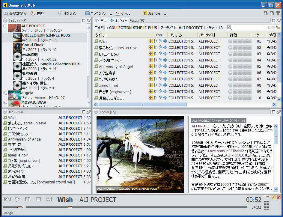Expand the Collection dropdown arrow
Image resolution: width=283 pixels, height=217 pixels.
click(x=111, y=14)
